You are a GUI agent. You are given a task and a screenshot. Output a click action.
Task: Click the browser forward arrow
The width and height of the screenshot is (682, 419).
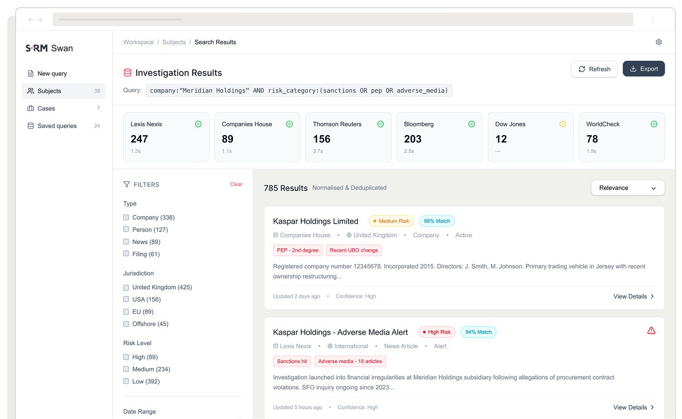[39, 19]
